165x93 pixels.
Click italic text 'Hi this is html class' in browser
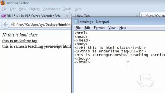[20, 35]
